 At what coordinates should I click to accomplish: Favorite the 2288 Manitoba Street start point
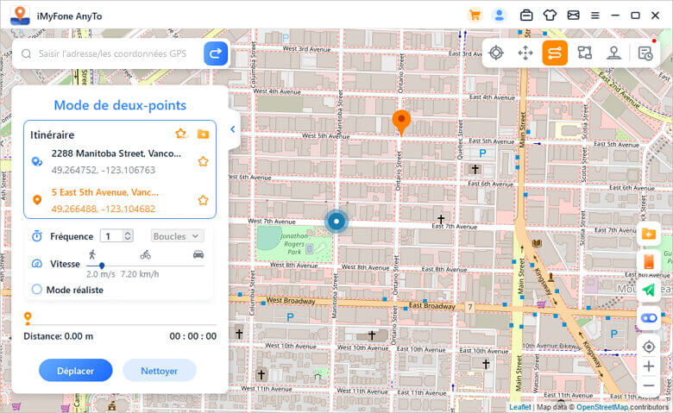click(204, 161)
